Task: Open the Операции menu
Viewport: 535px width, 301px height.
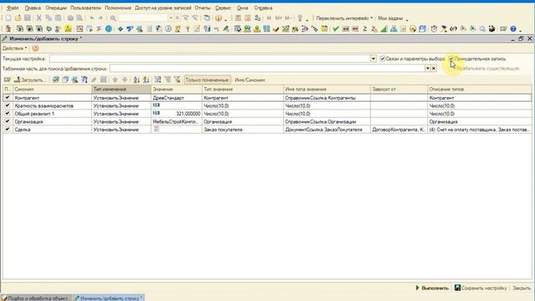Action: [56, 8]
